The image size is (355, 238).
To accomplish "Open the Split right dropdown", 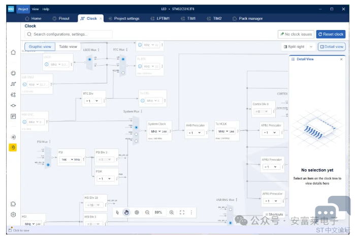I will 297,47.
